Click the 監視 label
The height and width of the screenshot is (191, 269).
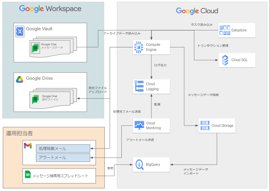click(157, 104)
